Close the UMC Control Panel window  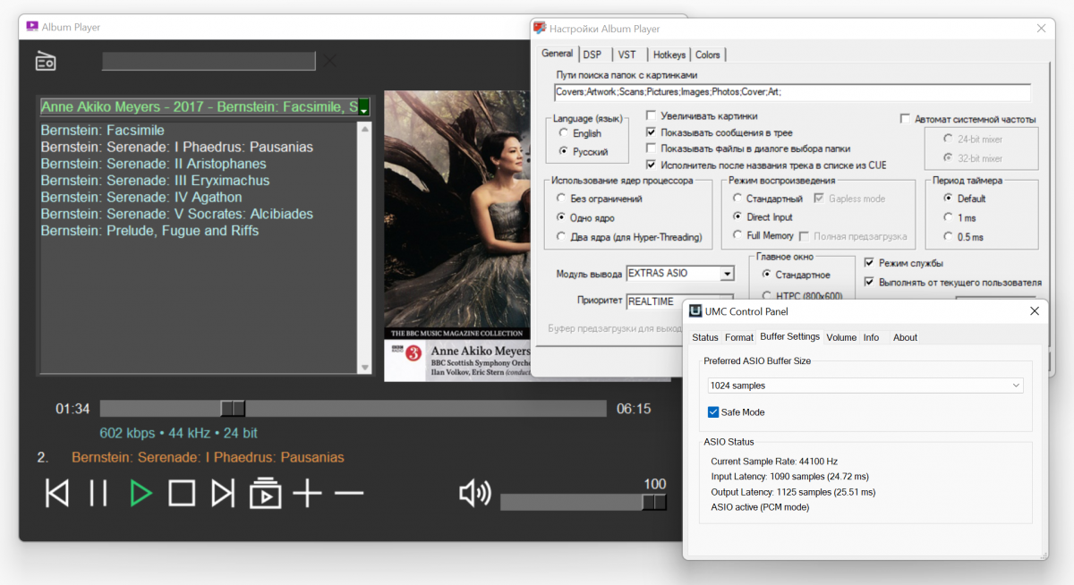click(x=1035, y=310)
